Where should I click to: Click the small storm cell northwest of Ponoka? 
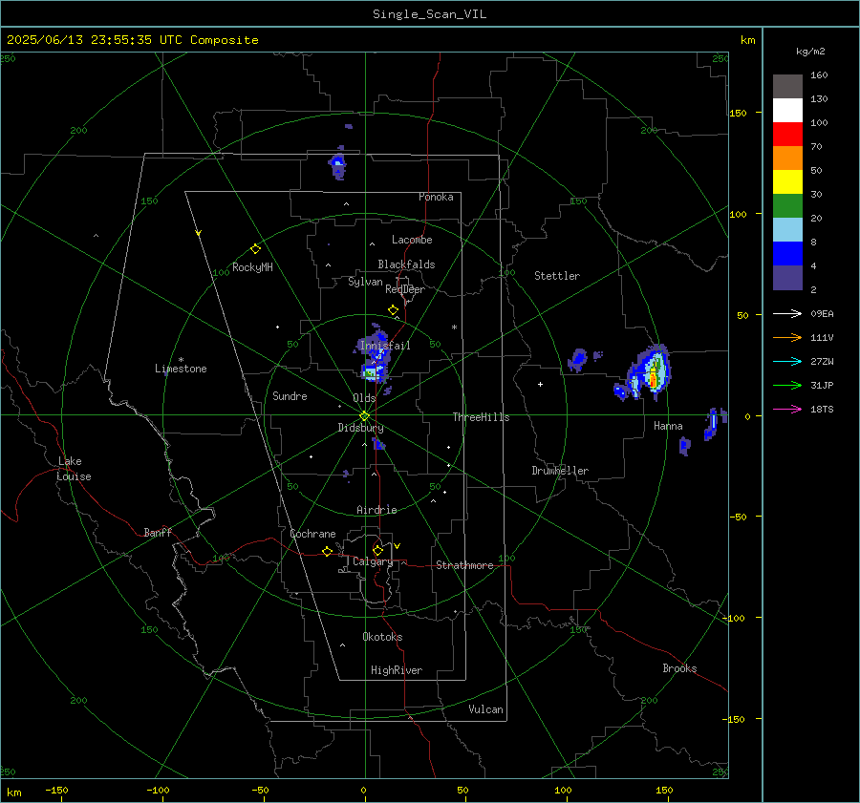pyautogui.click(x=337, y=164)
